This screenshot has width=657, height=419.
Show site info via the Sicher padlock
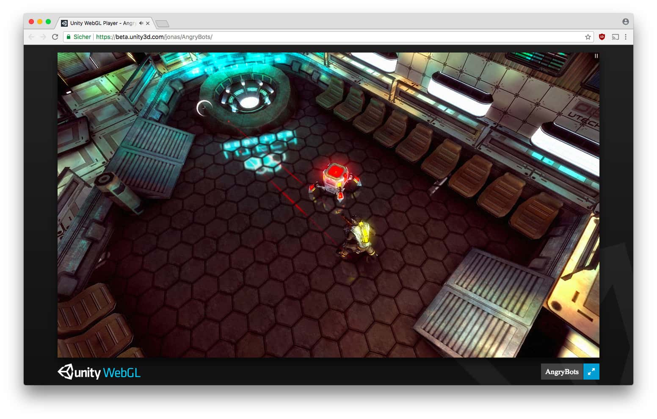[68, 37]
